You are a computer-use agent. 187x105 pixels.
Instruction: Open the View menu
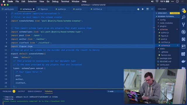pos(41,1)
